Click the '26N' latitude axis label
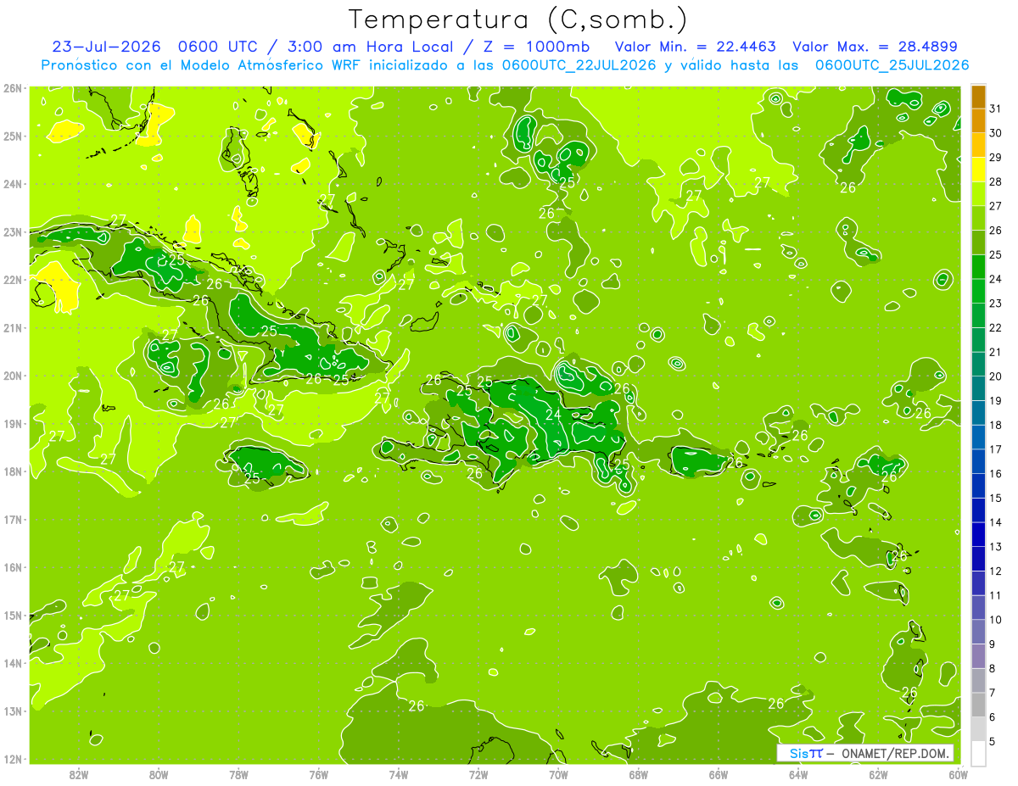This screenshot has height=786, width=1018. (x=12, y=88)
